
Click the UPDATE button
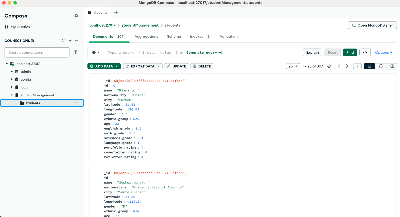(x=176, y=66)
